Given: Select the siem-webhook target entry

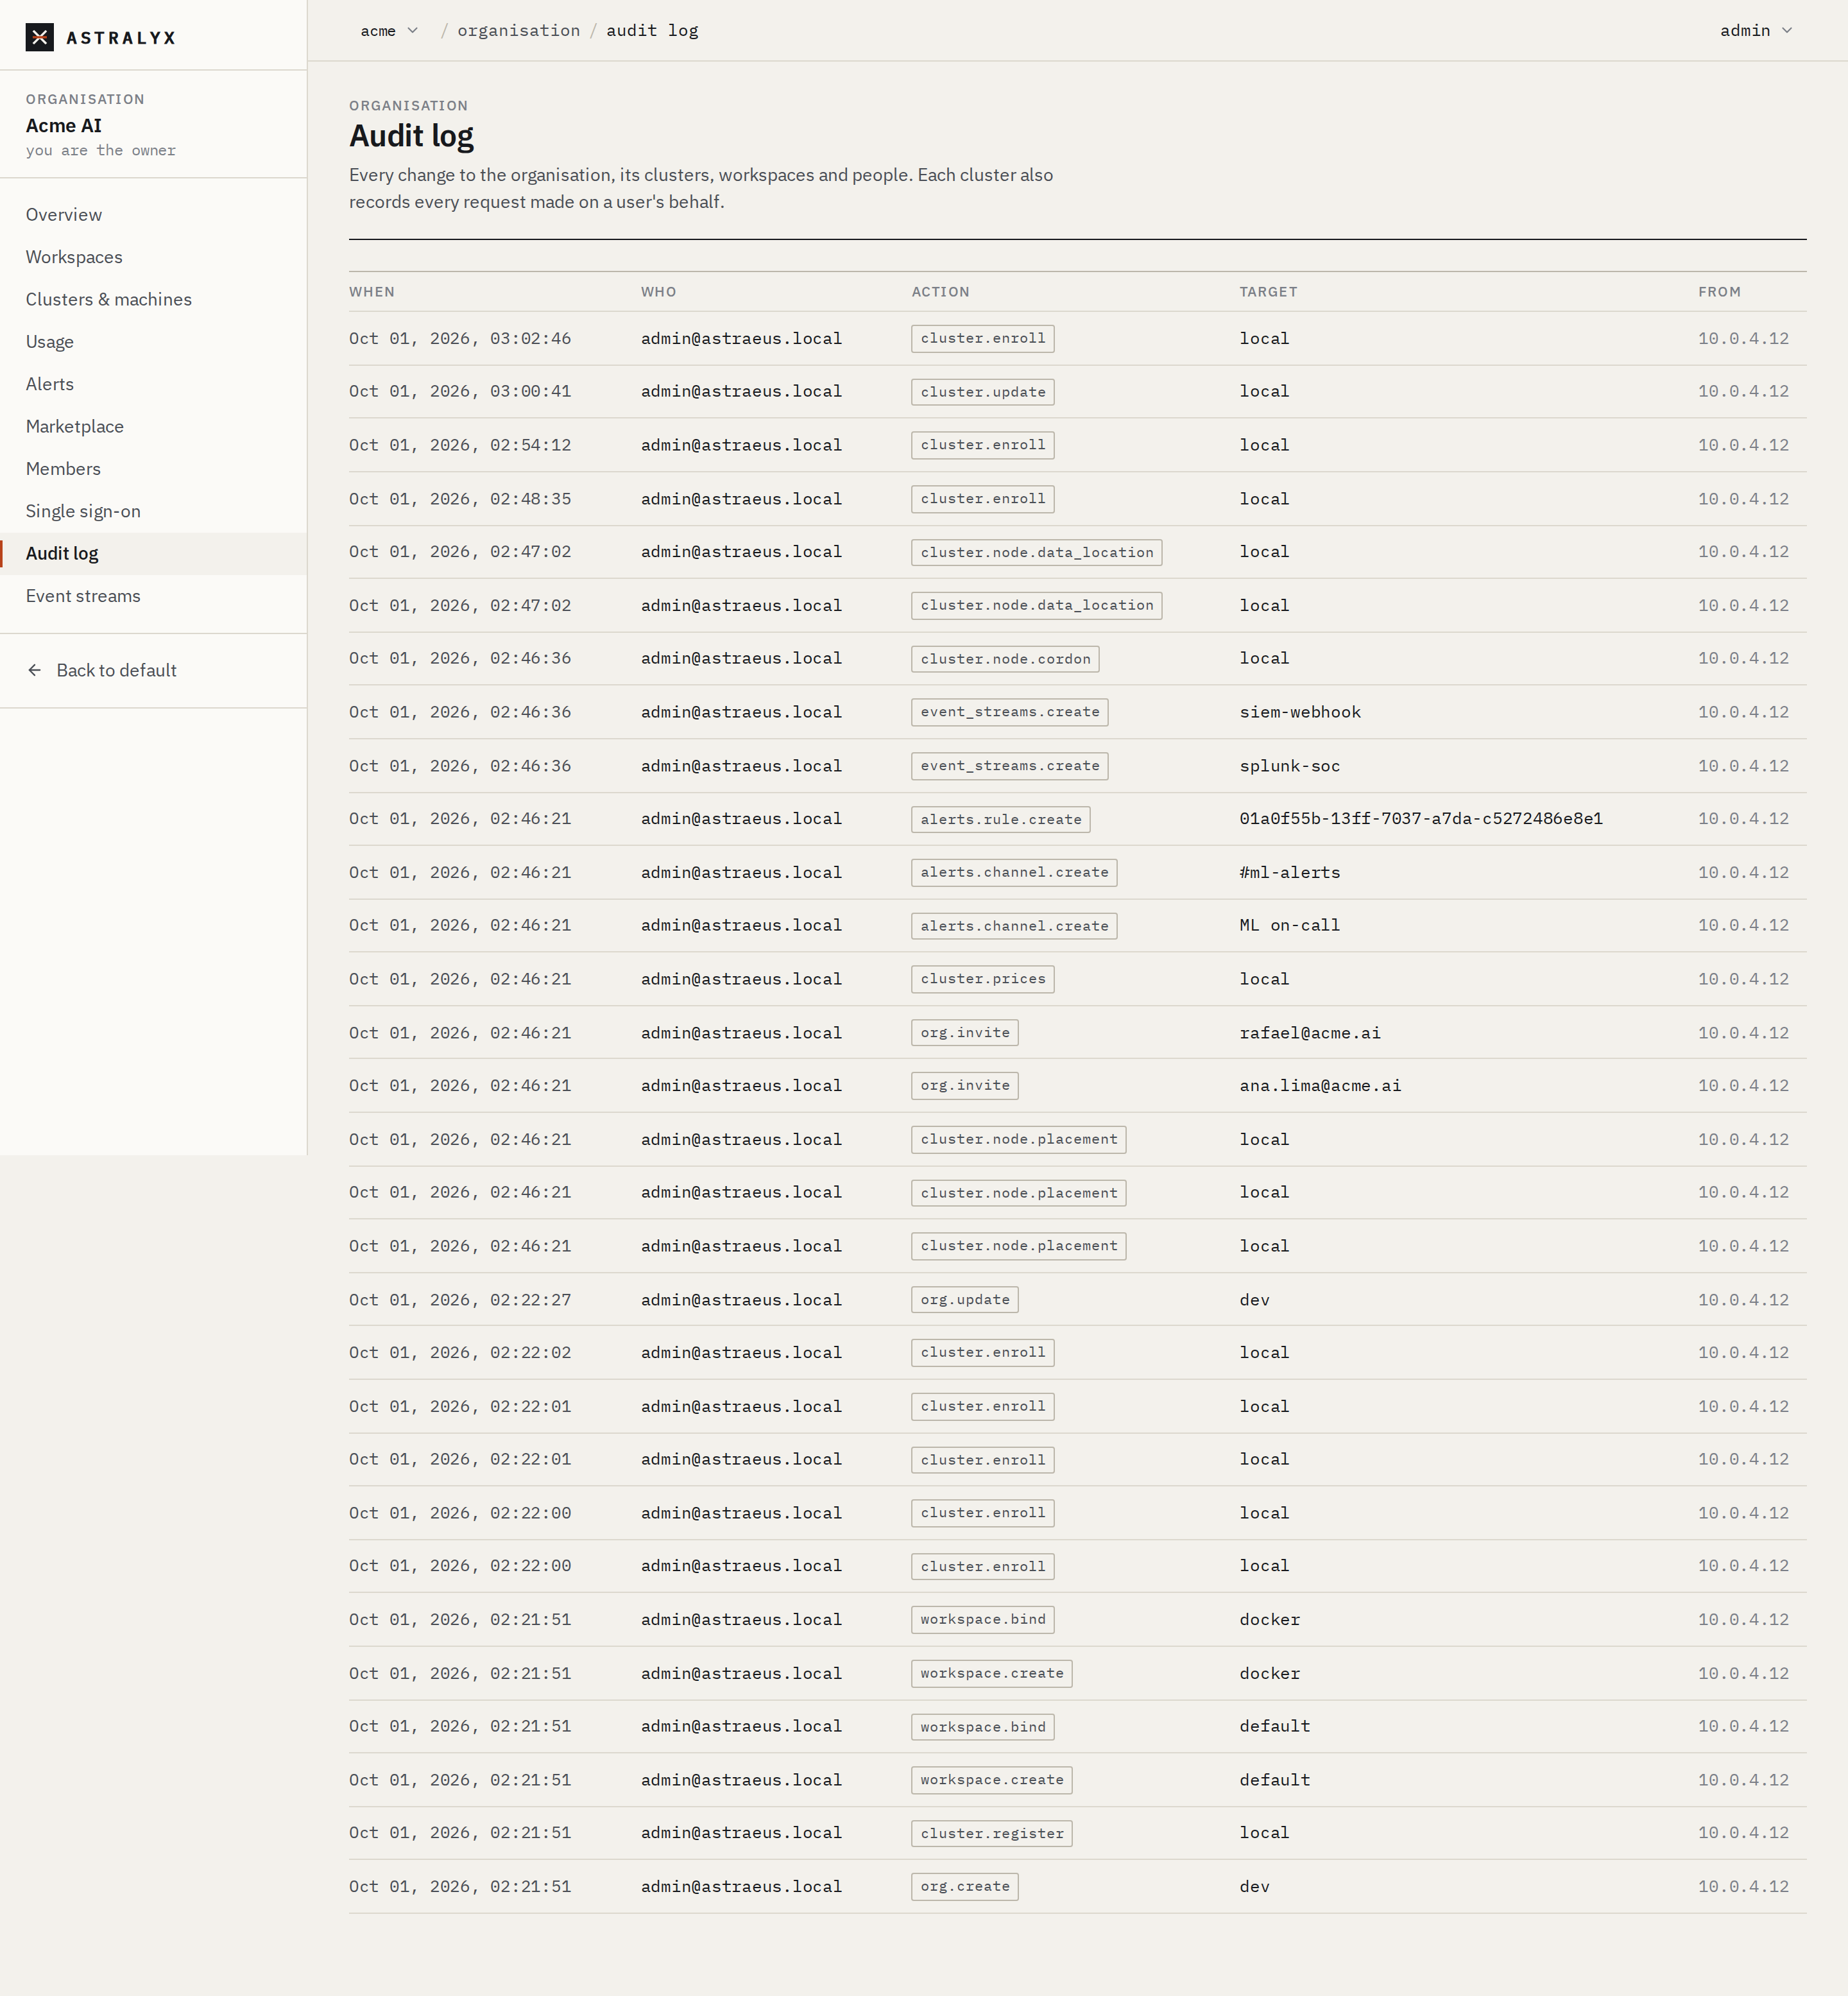Looking at the screenshot, I should pos(1300,712).
